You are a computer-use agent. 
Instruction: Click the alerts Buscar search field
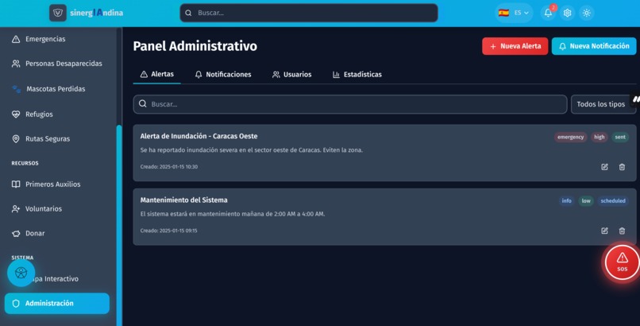coord(350,104)
